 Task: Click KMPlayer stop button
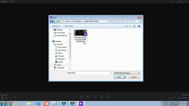point(107,97)
